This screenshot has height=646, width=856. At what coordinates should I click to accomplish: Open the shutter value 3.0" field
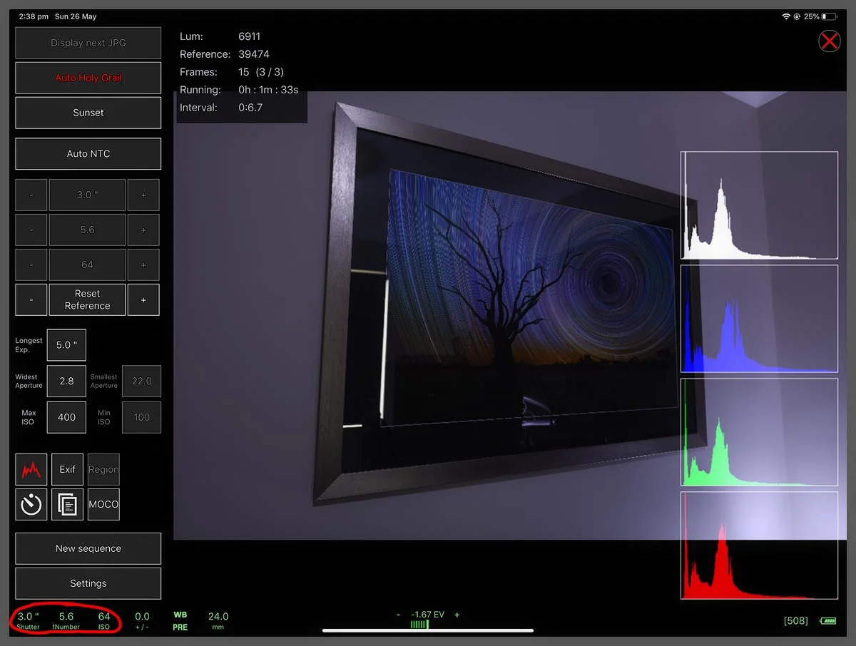click(87, 195)
